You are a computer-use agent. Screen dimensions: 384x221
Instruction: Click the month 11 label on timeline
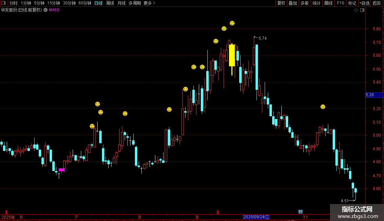click(306, 217)
